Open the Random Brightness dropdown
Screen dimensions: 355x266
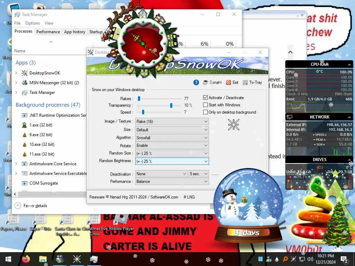[x=172, y=161]
